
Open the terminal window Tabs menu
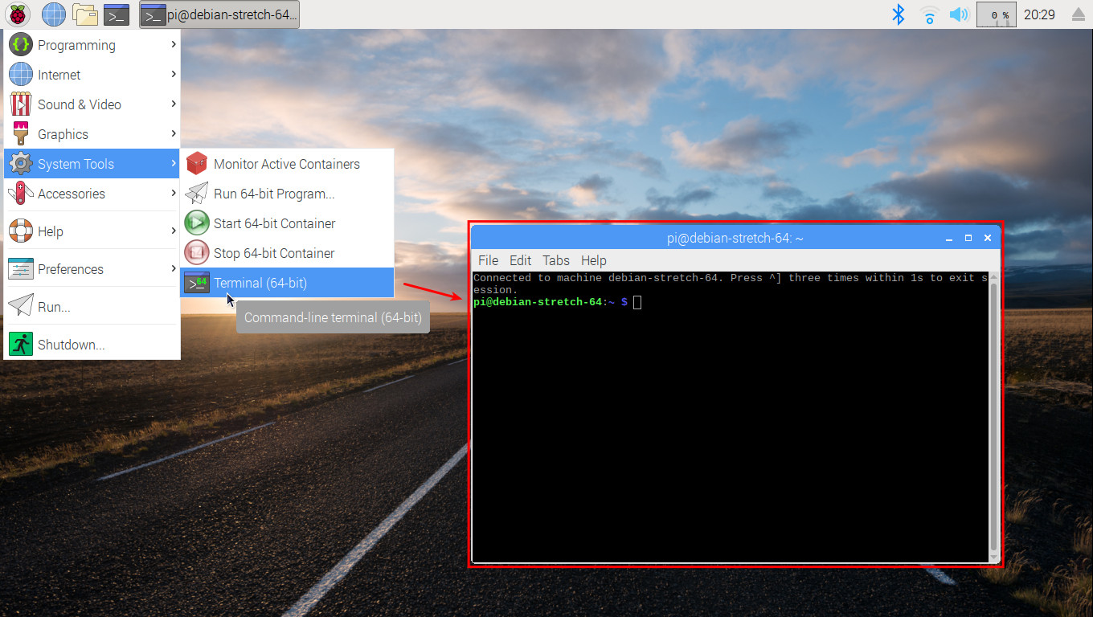555,260
